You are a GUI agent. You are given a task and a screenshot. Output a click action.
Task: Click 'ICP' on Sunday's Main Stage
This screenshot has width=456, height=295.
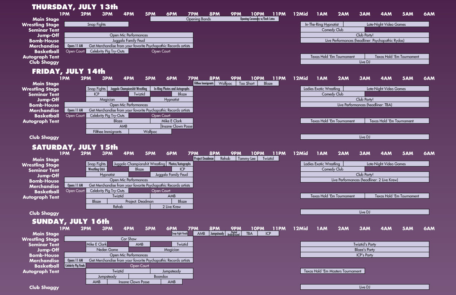coord(268,234)
